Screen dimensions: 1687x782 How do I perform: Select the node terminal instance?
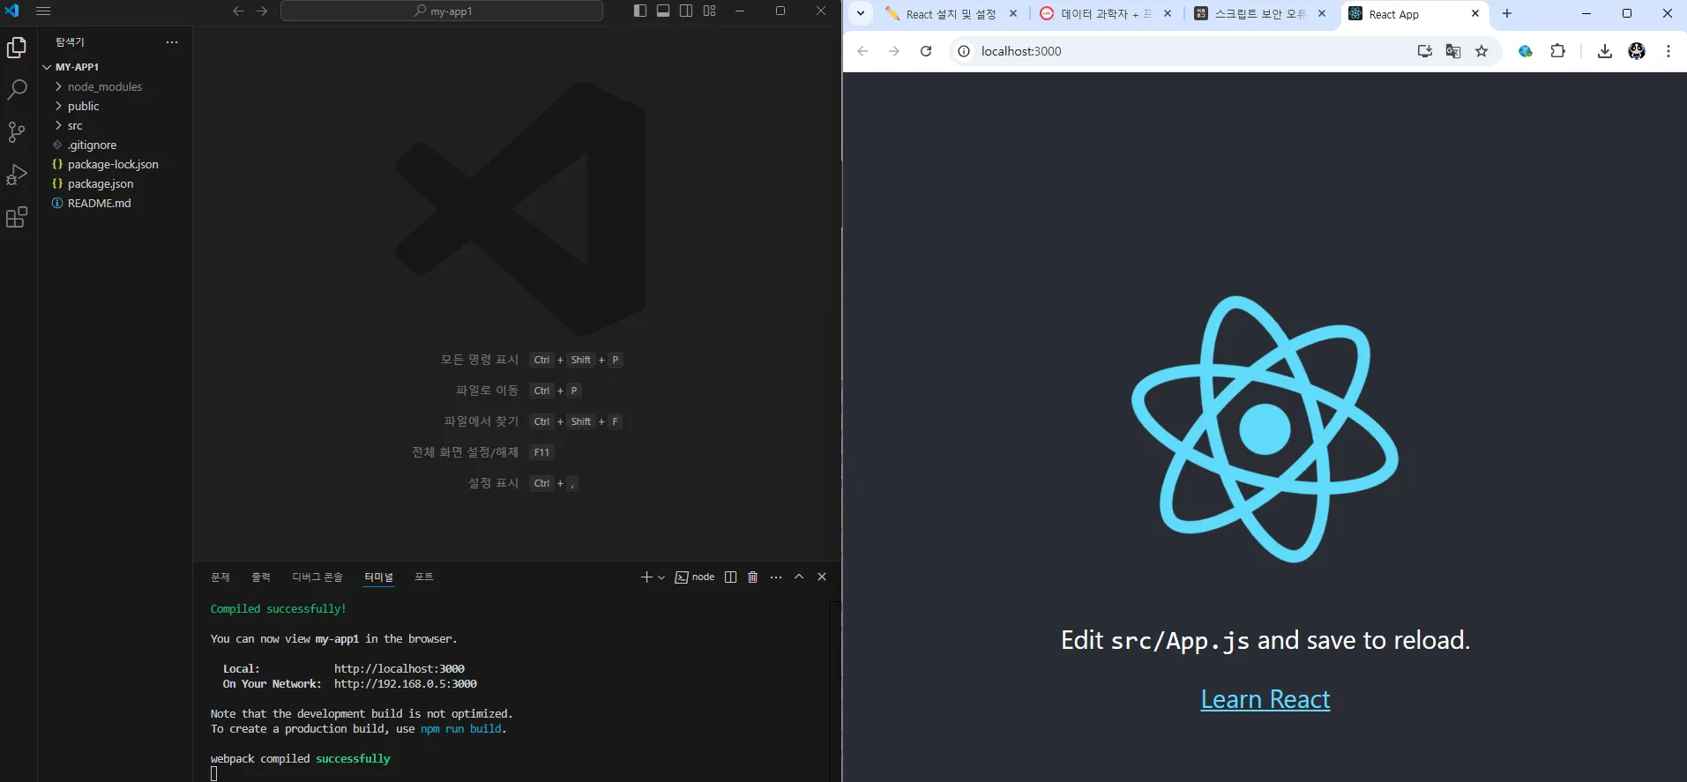[695, 577]
